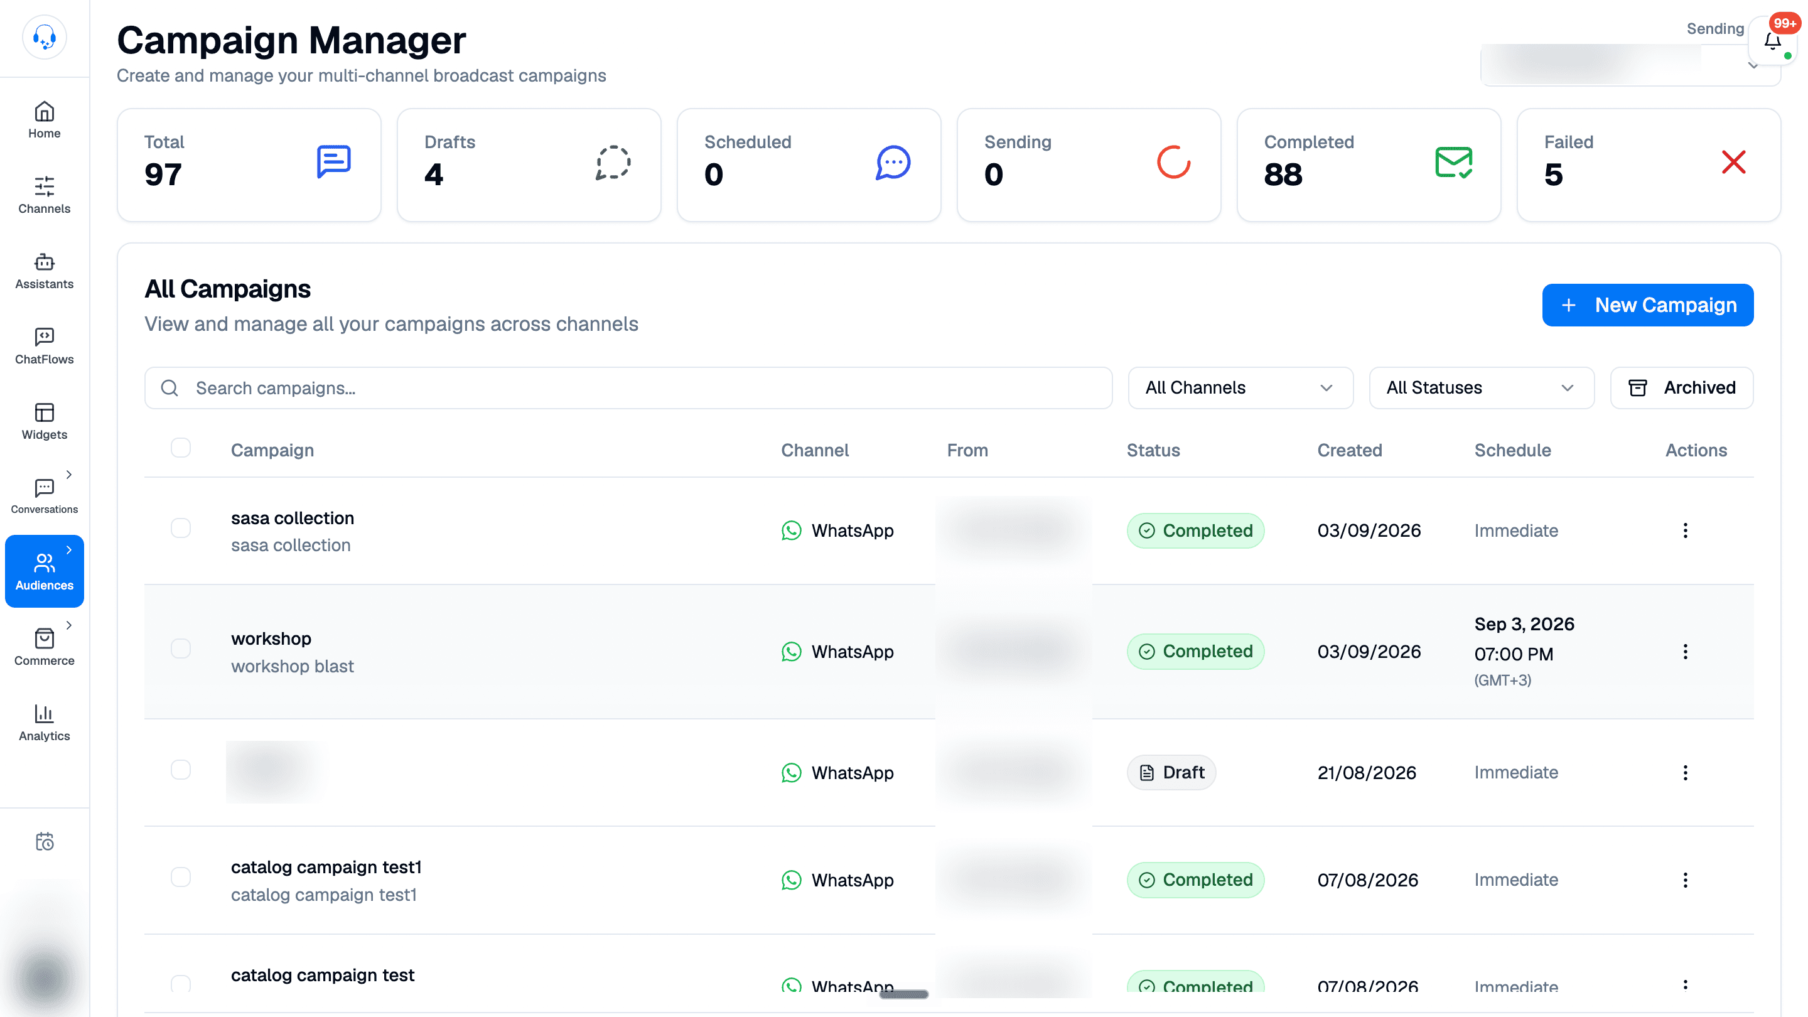Check the catalog campaign test checkbox
This screenshot has width=1808, height=1017.
180,983
